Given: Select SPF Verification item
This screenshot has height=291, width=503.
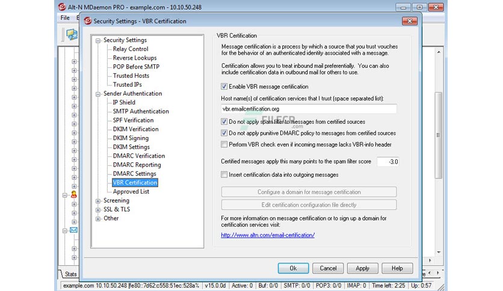Looking at the screenshot, I should [x=133, y=120].
